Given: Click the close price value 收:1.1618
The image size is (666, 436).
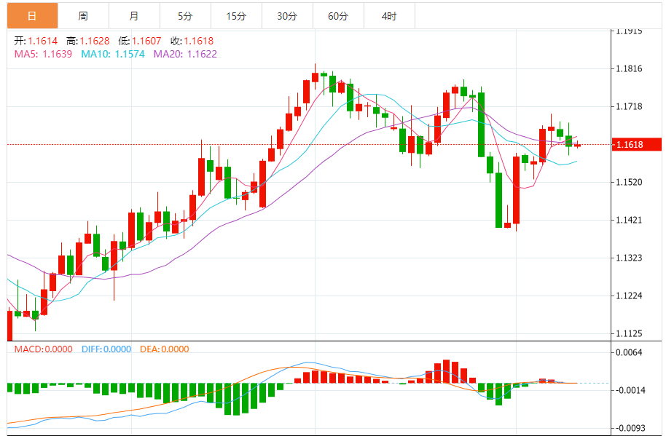Looking at the screenshot, I should (x=192, y=41).
